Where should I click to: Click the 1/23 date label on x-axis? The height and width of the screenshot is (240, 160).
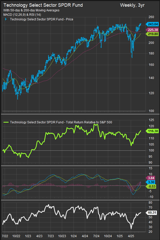[x=28, y=236]
